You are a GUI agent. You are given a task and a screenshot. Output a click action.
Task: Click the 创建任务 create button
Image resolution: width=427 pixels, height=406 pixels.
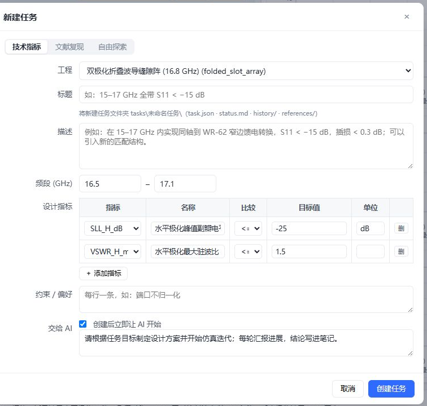[x=391, y=389]
